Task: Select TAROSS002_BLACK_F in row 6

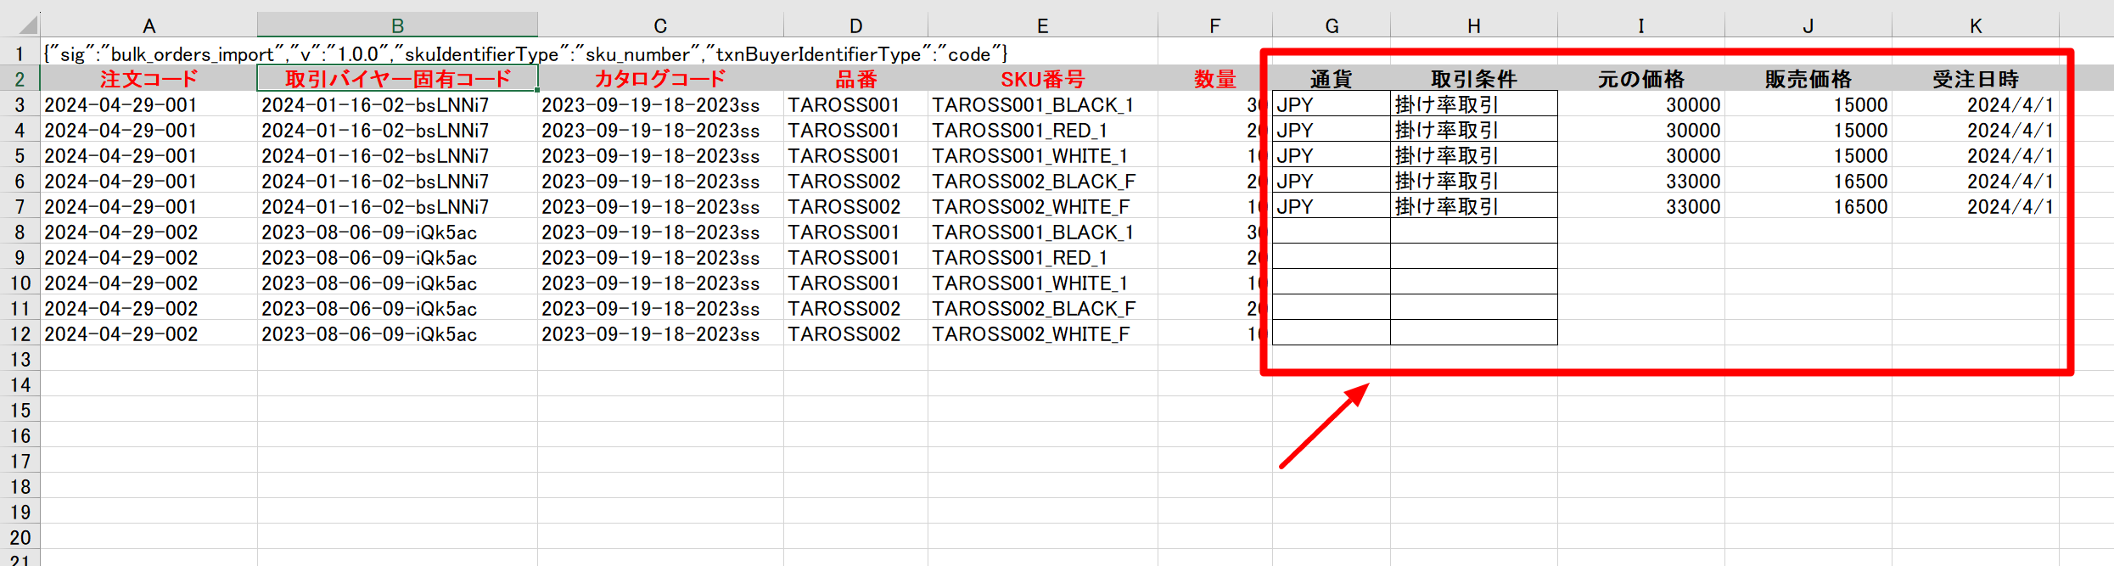Action: pos(1042,182)
